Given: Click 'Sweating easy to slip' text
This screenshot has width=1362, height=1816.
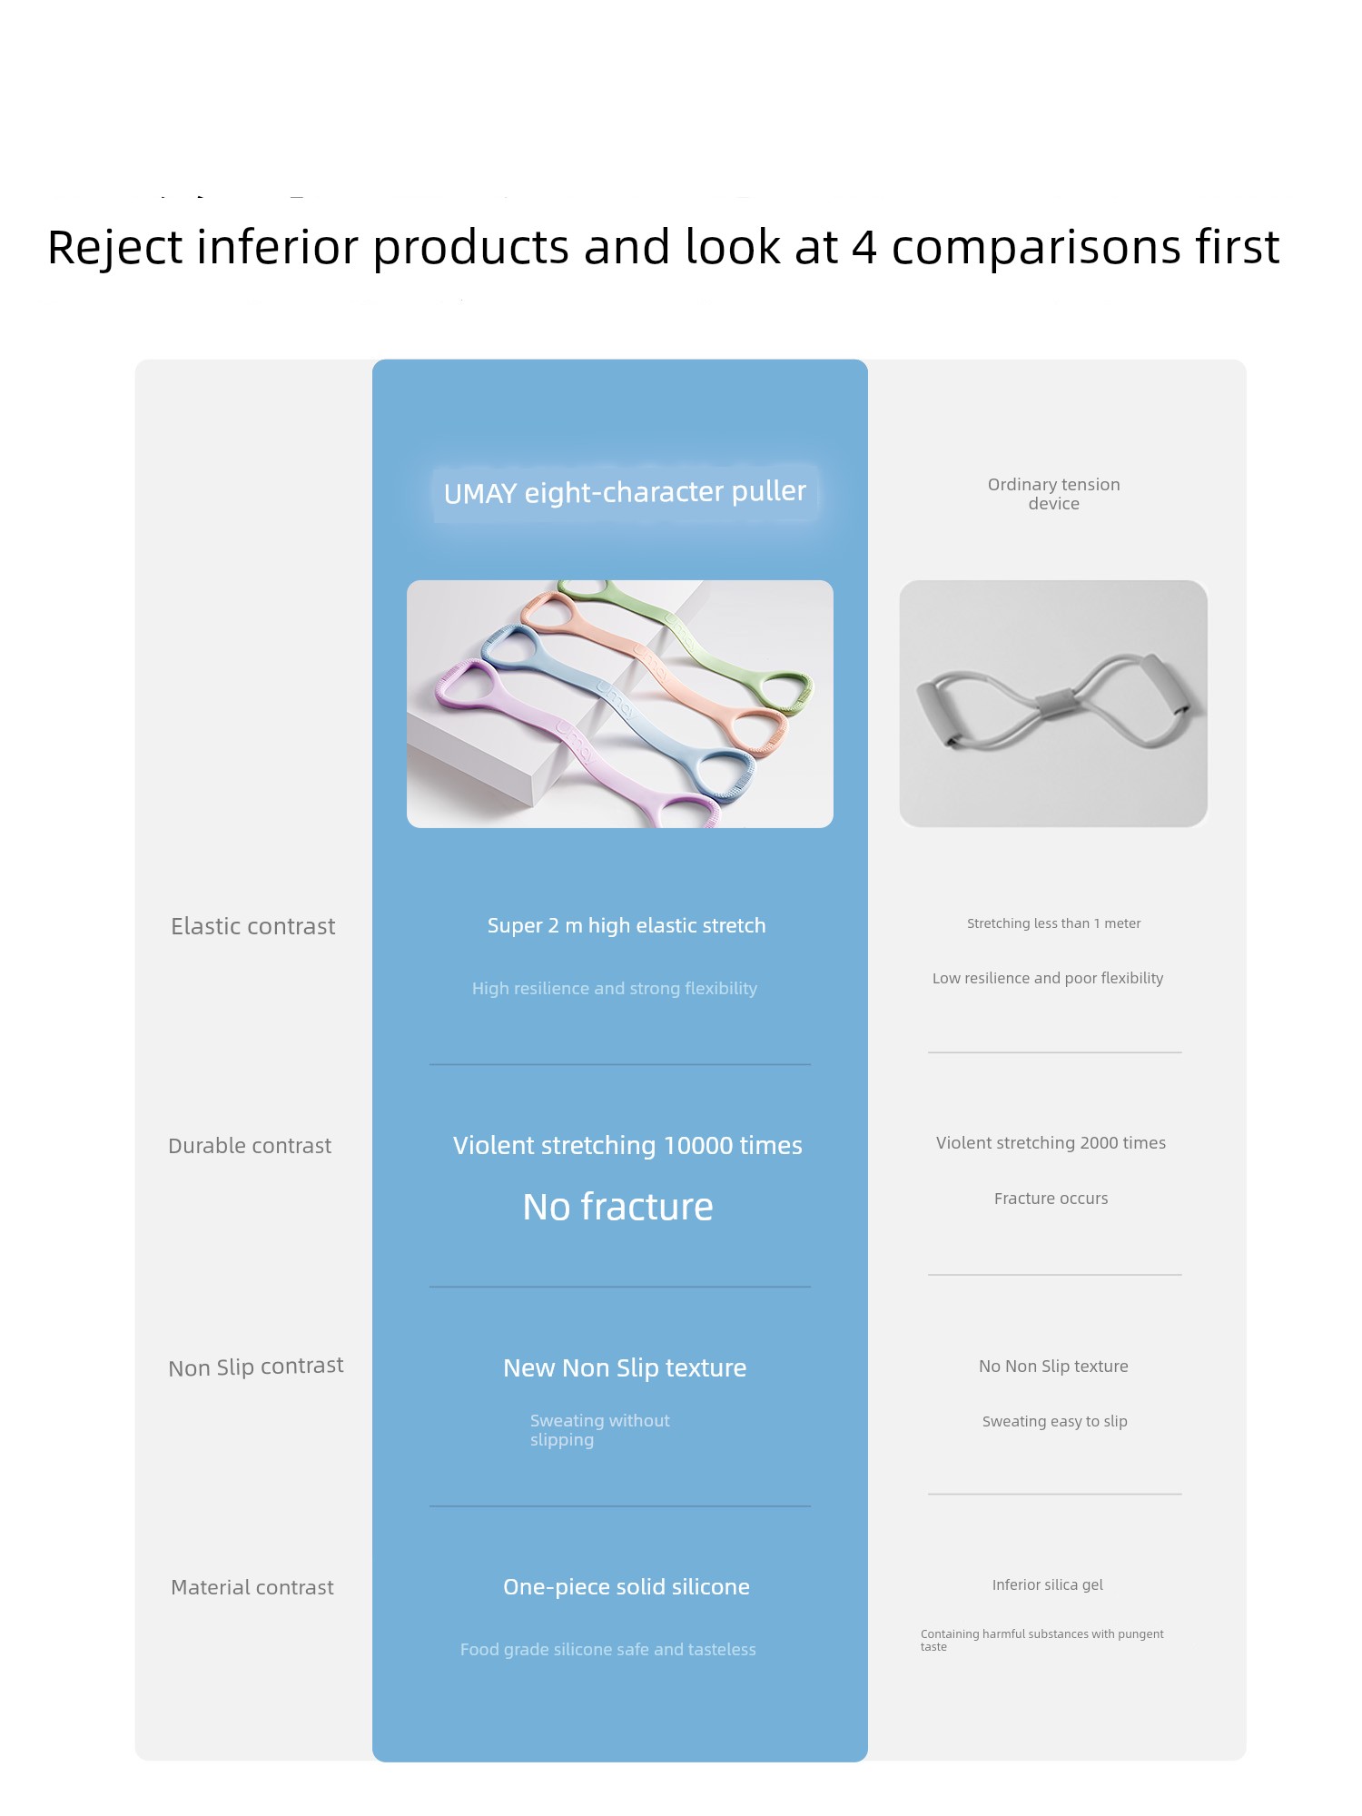Looking at the screenshot, I should pos(1055,1422).
